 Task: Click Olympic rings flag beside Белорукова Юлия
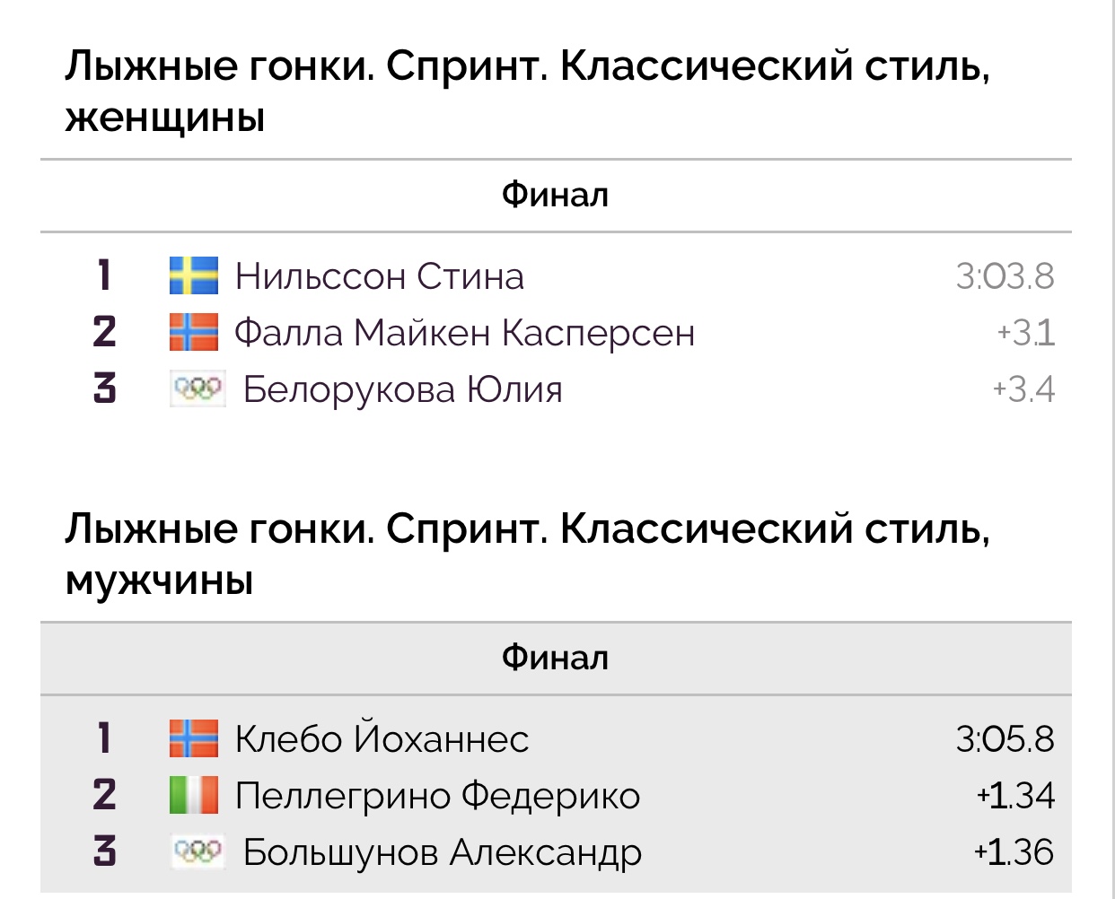198,388
